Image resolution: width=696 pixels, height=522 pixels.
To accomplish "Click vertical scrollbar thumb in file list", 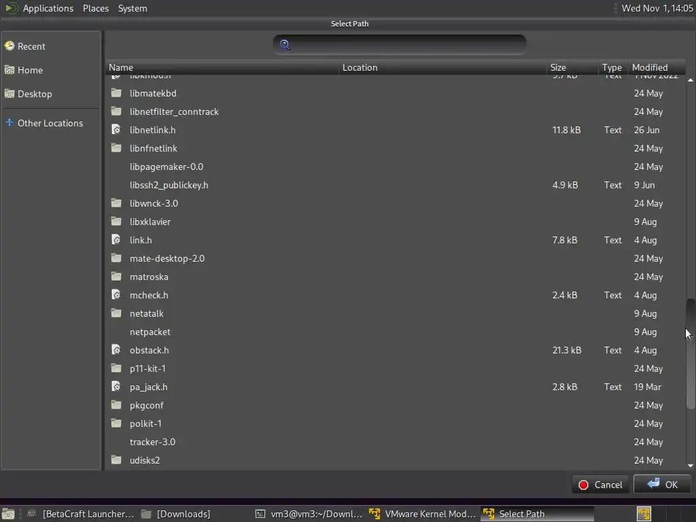I will tap(691, 353).
